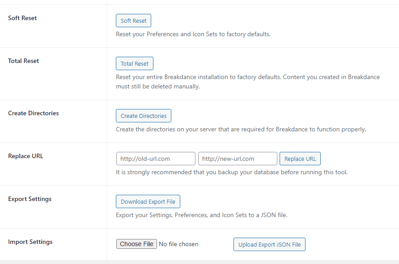399x264 pixels.
Task: Click the Export Settings row label
Action: tap(30, 199)
